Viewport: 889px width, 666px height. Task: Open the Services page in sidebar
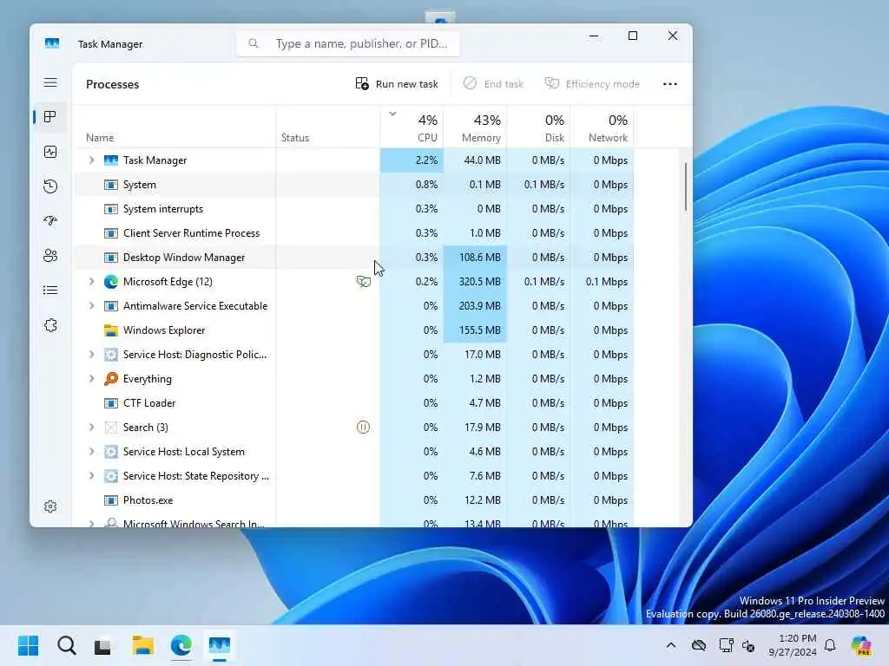tap(50, 325)
